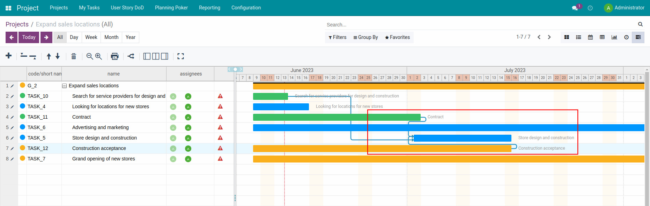650x206 pixels.
Task: Select the Year time scale
Action: pos(131,37)
